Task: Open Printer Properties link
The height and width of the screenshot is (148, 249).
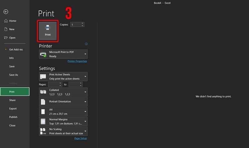Action: tap(77, 61)
